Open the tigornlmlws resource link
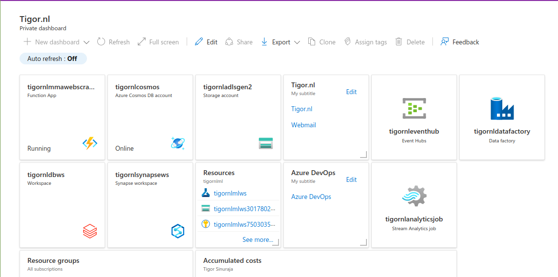The height and width of the screenshot is (277, 558). [x=230, y=193]
